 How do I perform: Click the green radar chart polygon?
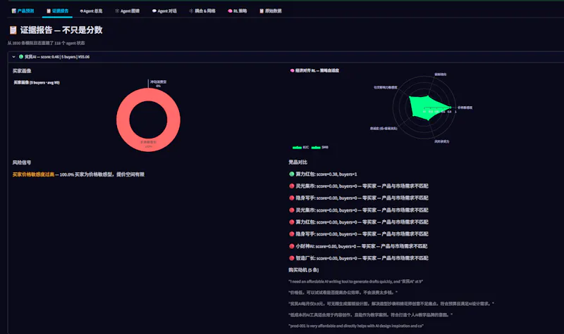(427, 108)
